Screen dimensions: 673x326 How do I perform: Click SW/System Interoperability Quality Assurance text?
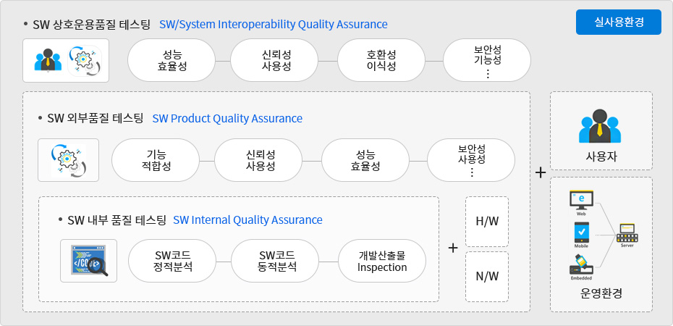pos(274,25)
